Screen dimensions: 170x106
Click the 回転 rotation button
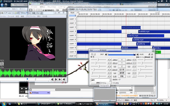pyautogui.click(x=122, y=76)
